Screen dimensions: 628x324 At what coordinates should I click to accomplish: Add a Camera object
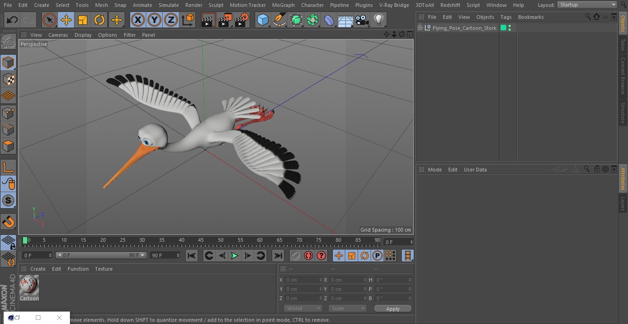(362, 20)
